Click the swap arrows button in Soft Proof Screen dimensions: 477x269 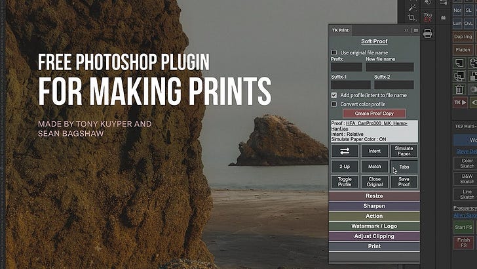(x=345, y=151)
